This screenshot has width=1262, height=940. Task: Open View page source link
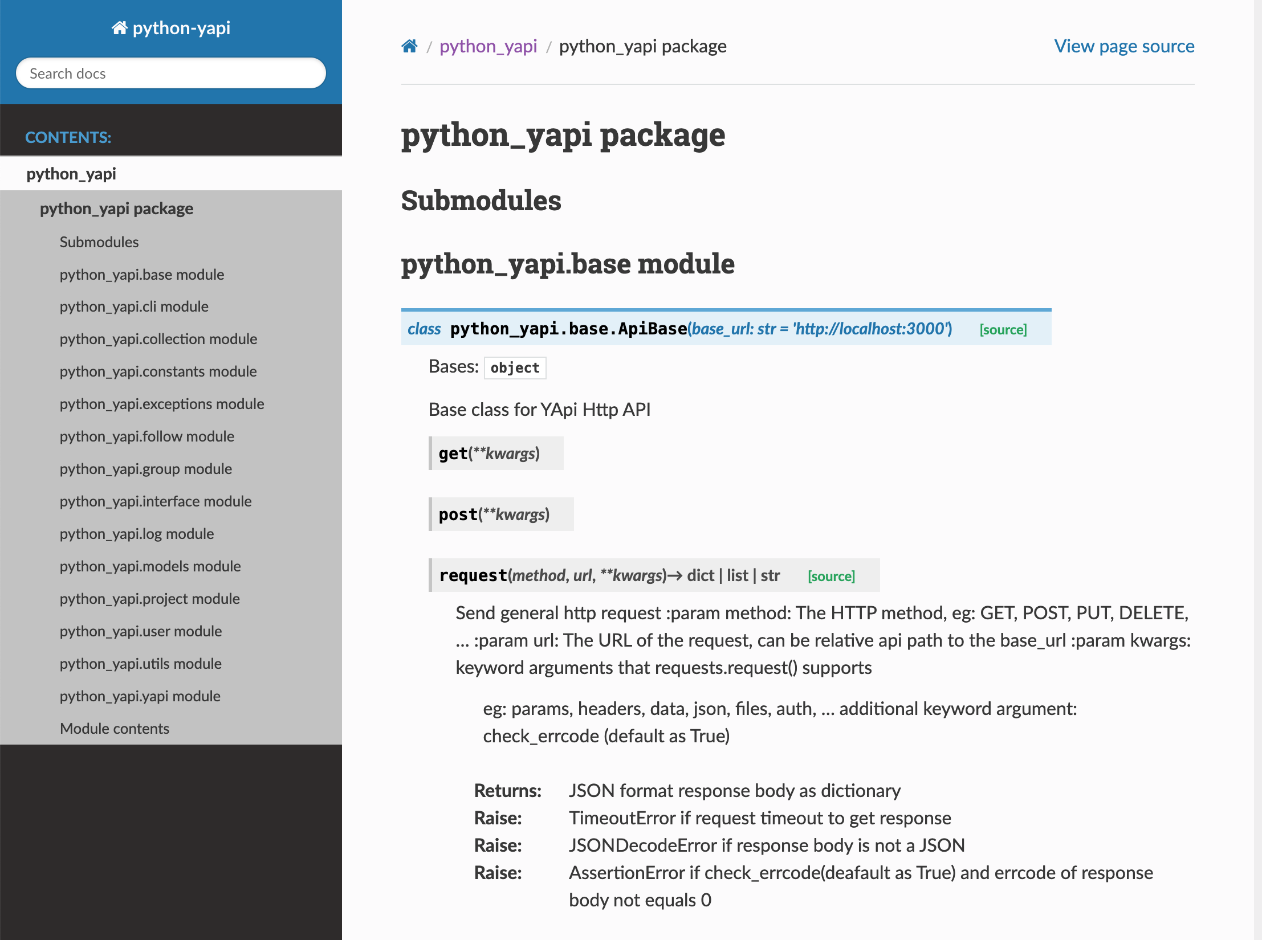1123,46
